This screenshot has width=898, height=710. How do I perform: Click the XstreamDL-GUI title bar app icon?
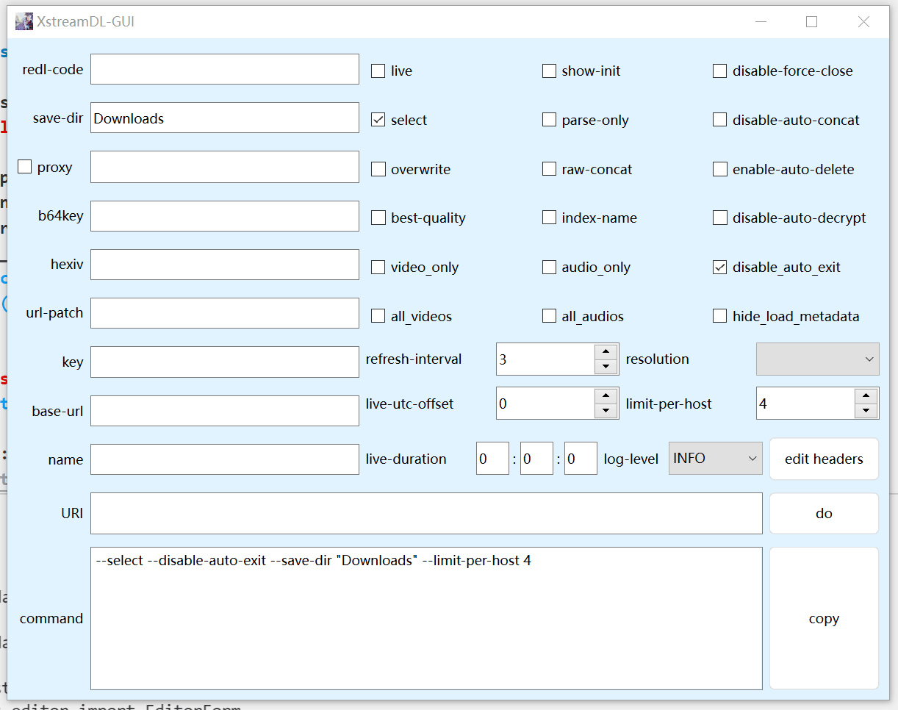coord(24,21)
